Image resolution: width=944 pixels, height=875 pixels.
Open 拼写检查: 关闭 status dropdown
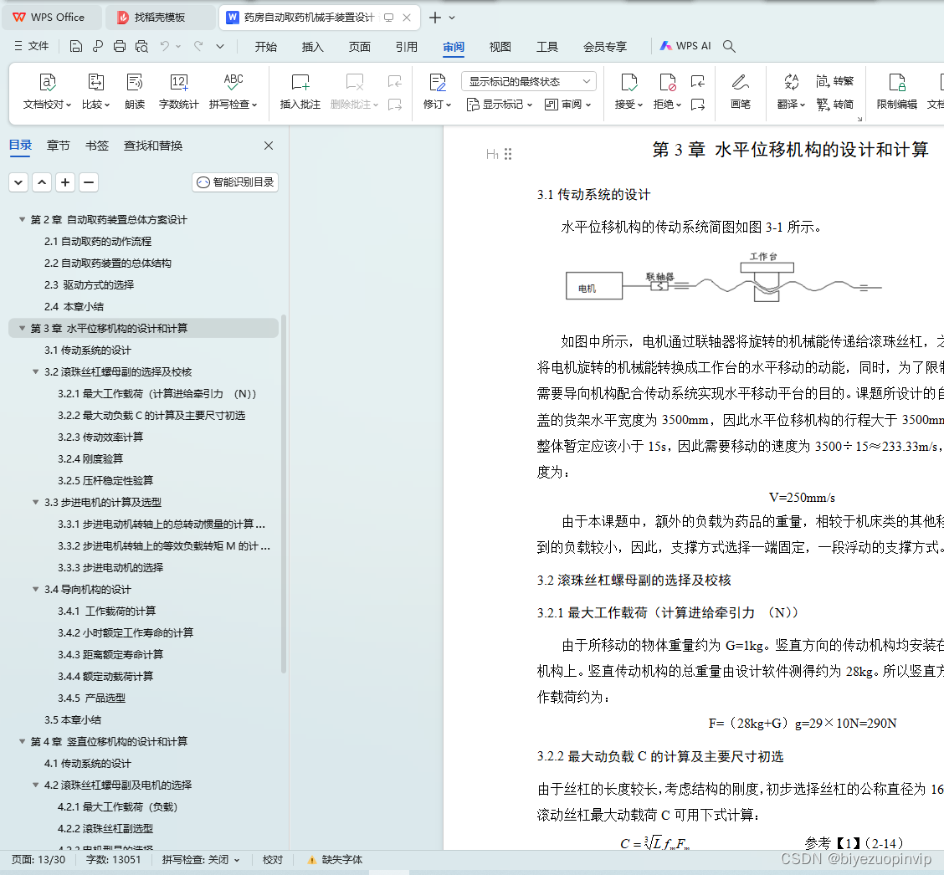click(x=201, y=860)
